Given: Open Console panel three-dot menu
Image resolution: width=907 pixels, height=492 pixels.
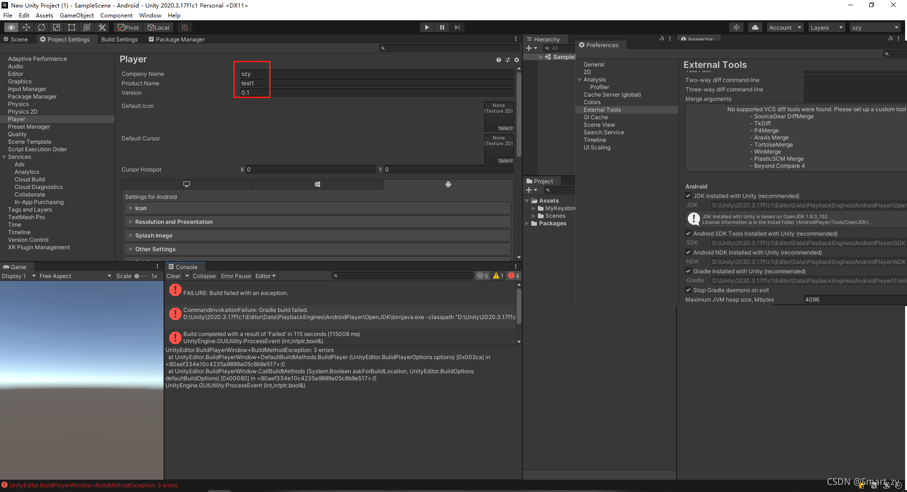Looking at the screenshot, I should point(516,267).
